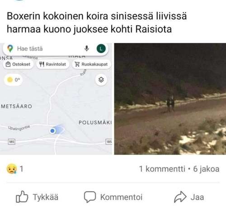
Task: Click the POLUSMÄKI map label
Action: [95, 122]
